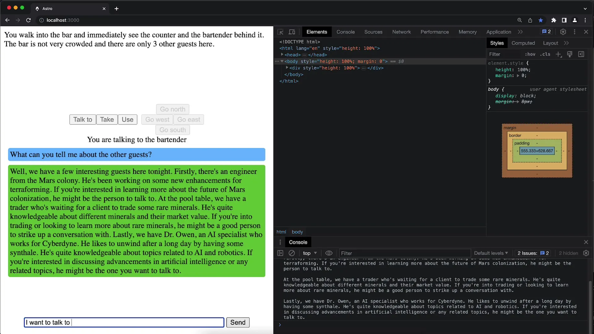
Task: Open the 2 Issues link in console
Action: (533, 253)
